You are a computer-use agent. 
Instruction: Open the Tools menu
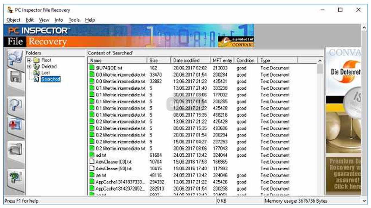click(74, 20)
